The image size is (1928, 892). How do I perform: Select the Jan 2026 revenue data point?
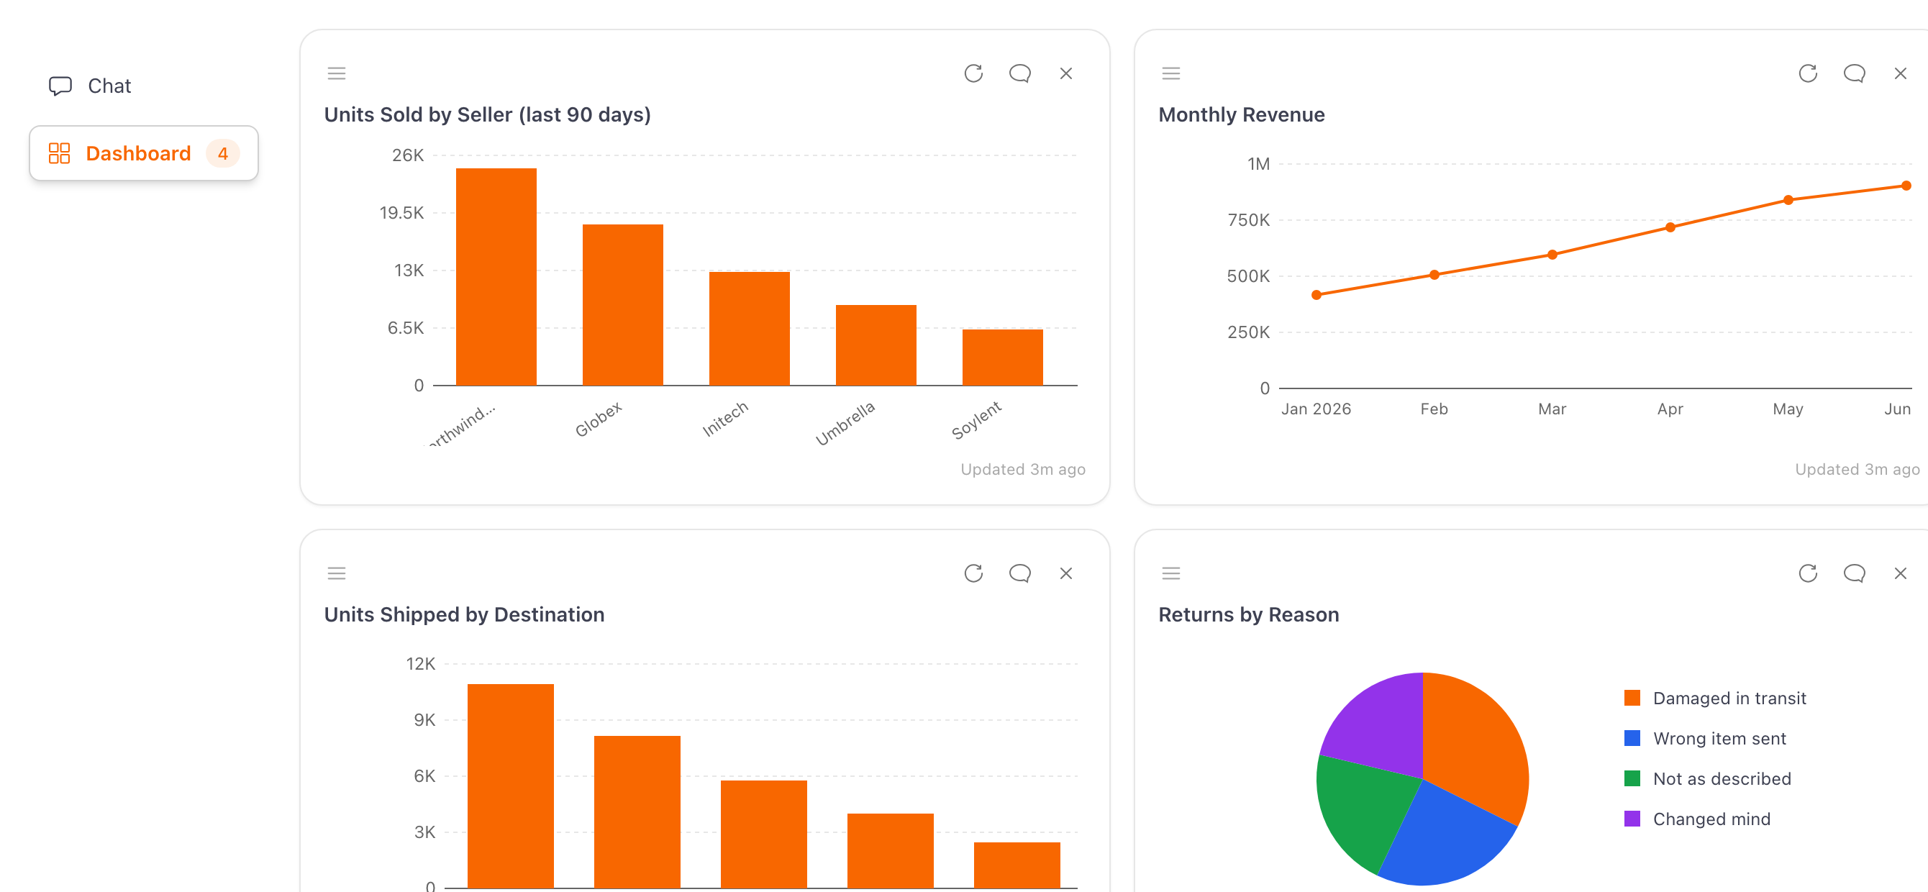click(1317, 295)
